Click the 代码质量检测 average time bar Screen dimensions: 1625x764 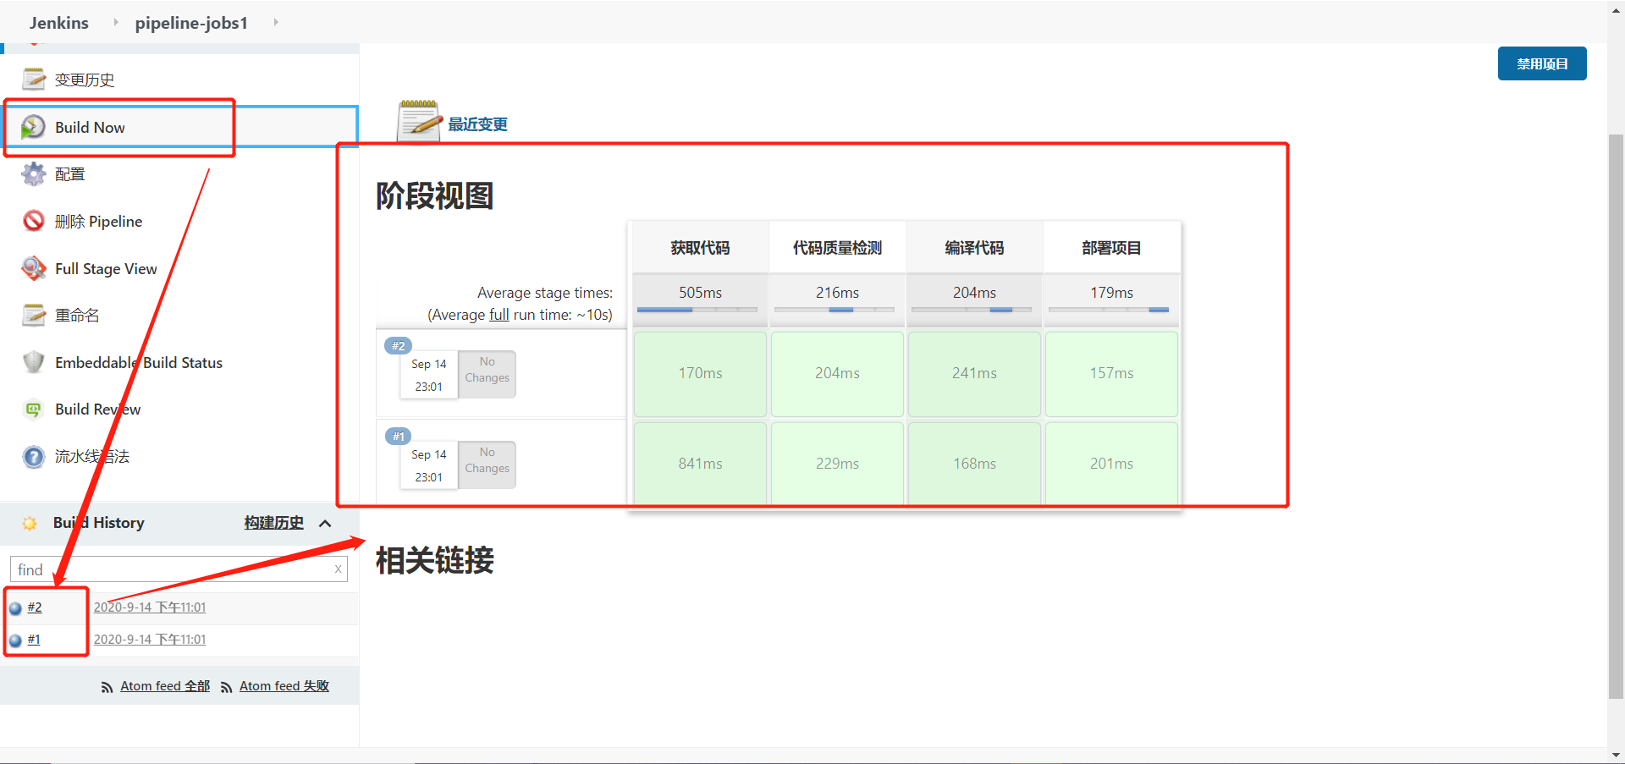point(835,310)
